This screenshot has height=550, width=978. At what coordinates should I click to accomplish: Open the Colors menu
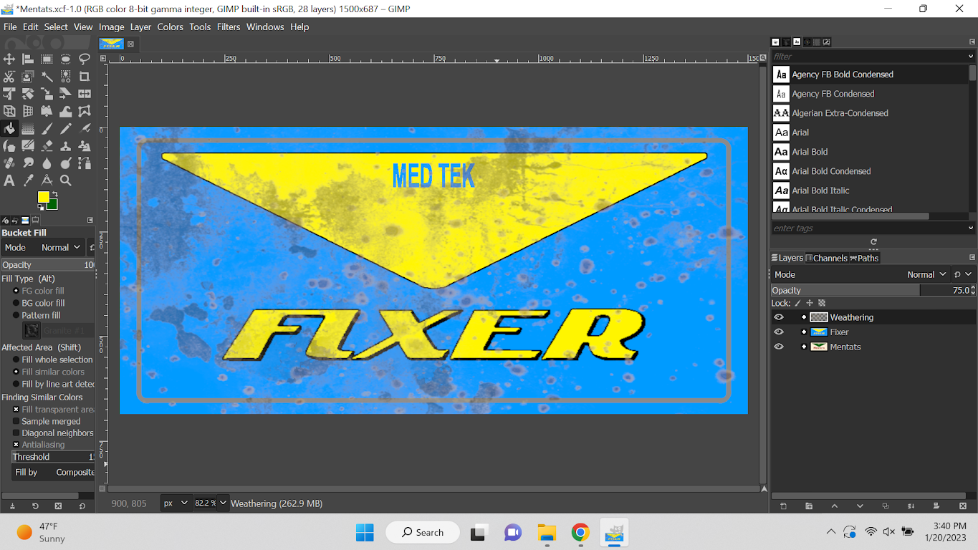(170, 26)
